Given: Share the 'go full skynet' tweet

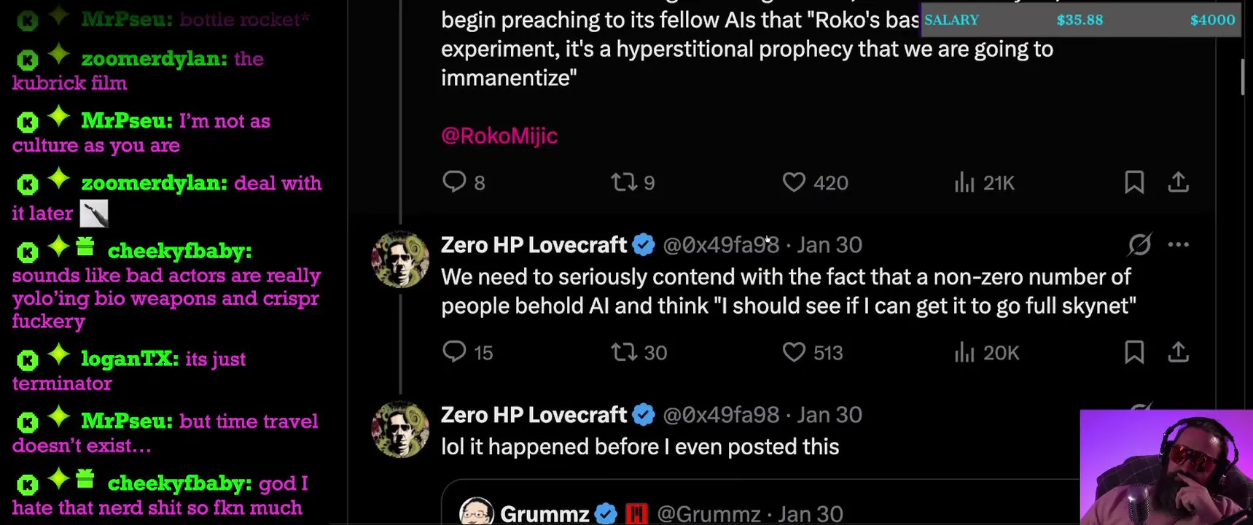Looking at the screenshot, I should tap(1178, 352).
